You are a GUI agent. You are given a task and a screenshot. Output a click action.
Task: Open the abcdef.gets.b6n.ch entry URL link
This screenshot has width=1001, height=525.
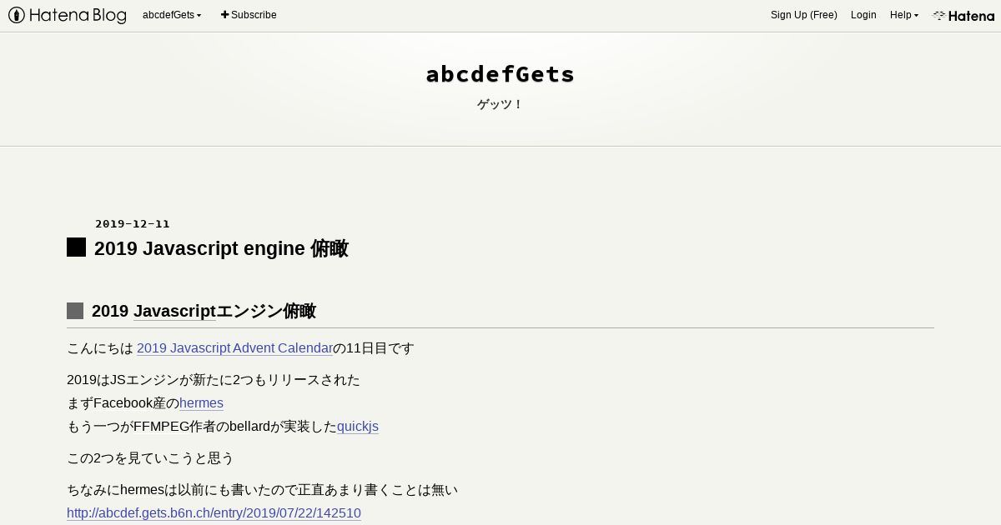pos(214,513)
